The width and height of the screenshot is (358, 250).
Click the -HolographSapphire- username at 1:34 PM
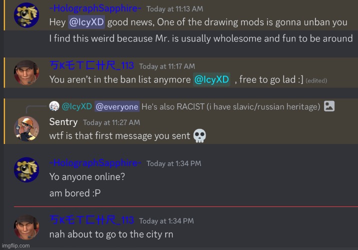[95, 163]
